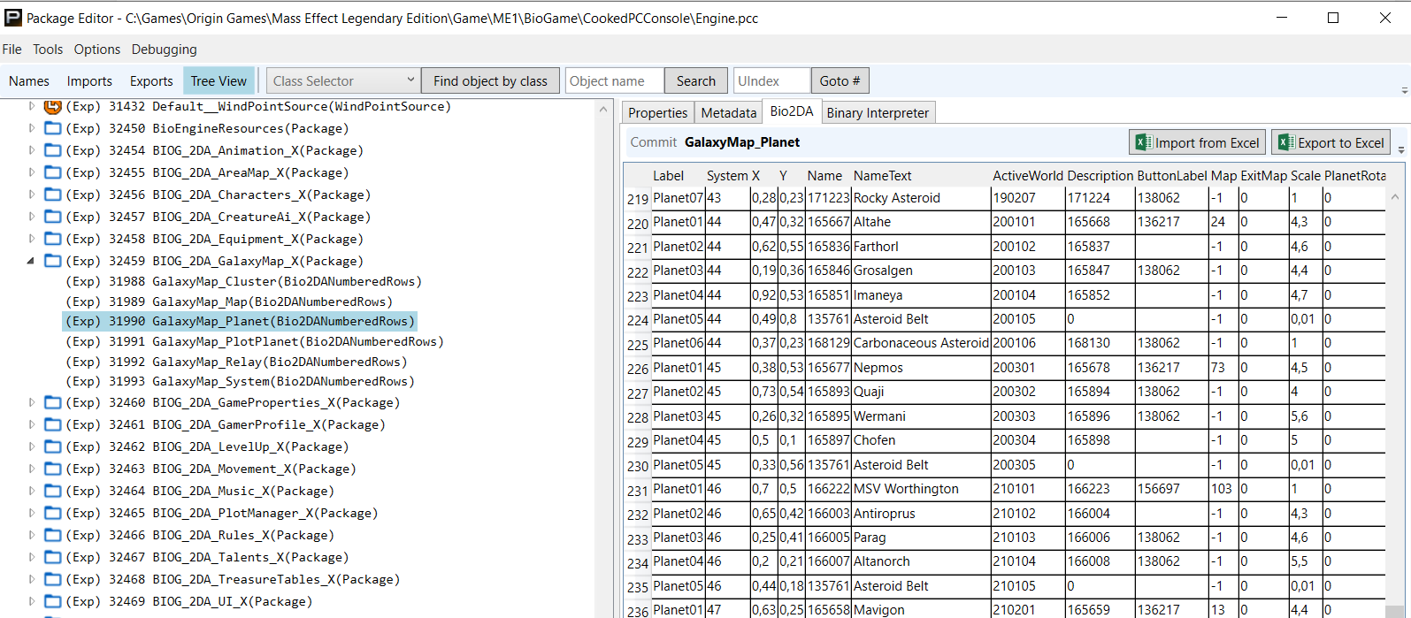Open the Class Selector dropdown
Viewport: 1411px width, 618px height.
click(x=343, y=80)
